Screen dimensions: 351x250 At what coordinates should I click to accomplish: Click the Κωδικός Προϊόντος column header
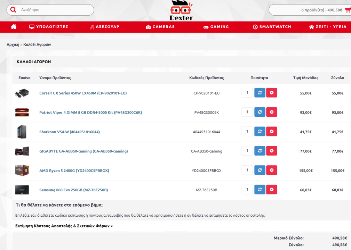(206, 78)
